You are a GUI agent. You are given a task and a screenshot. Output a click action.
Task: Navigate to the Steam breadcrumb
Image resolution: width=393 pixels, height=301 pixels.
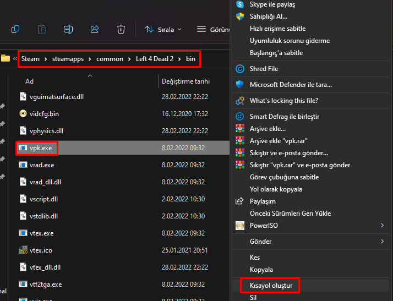(x=30, y=59)
